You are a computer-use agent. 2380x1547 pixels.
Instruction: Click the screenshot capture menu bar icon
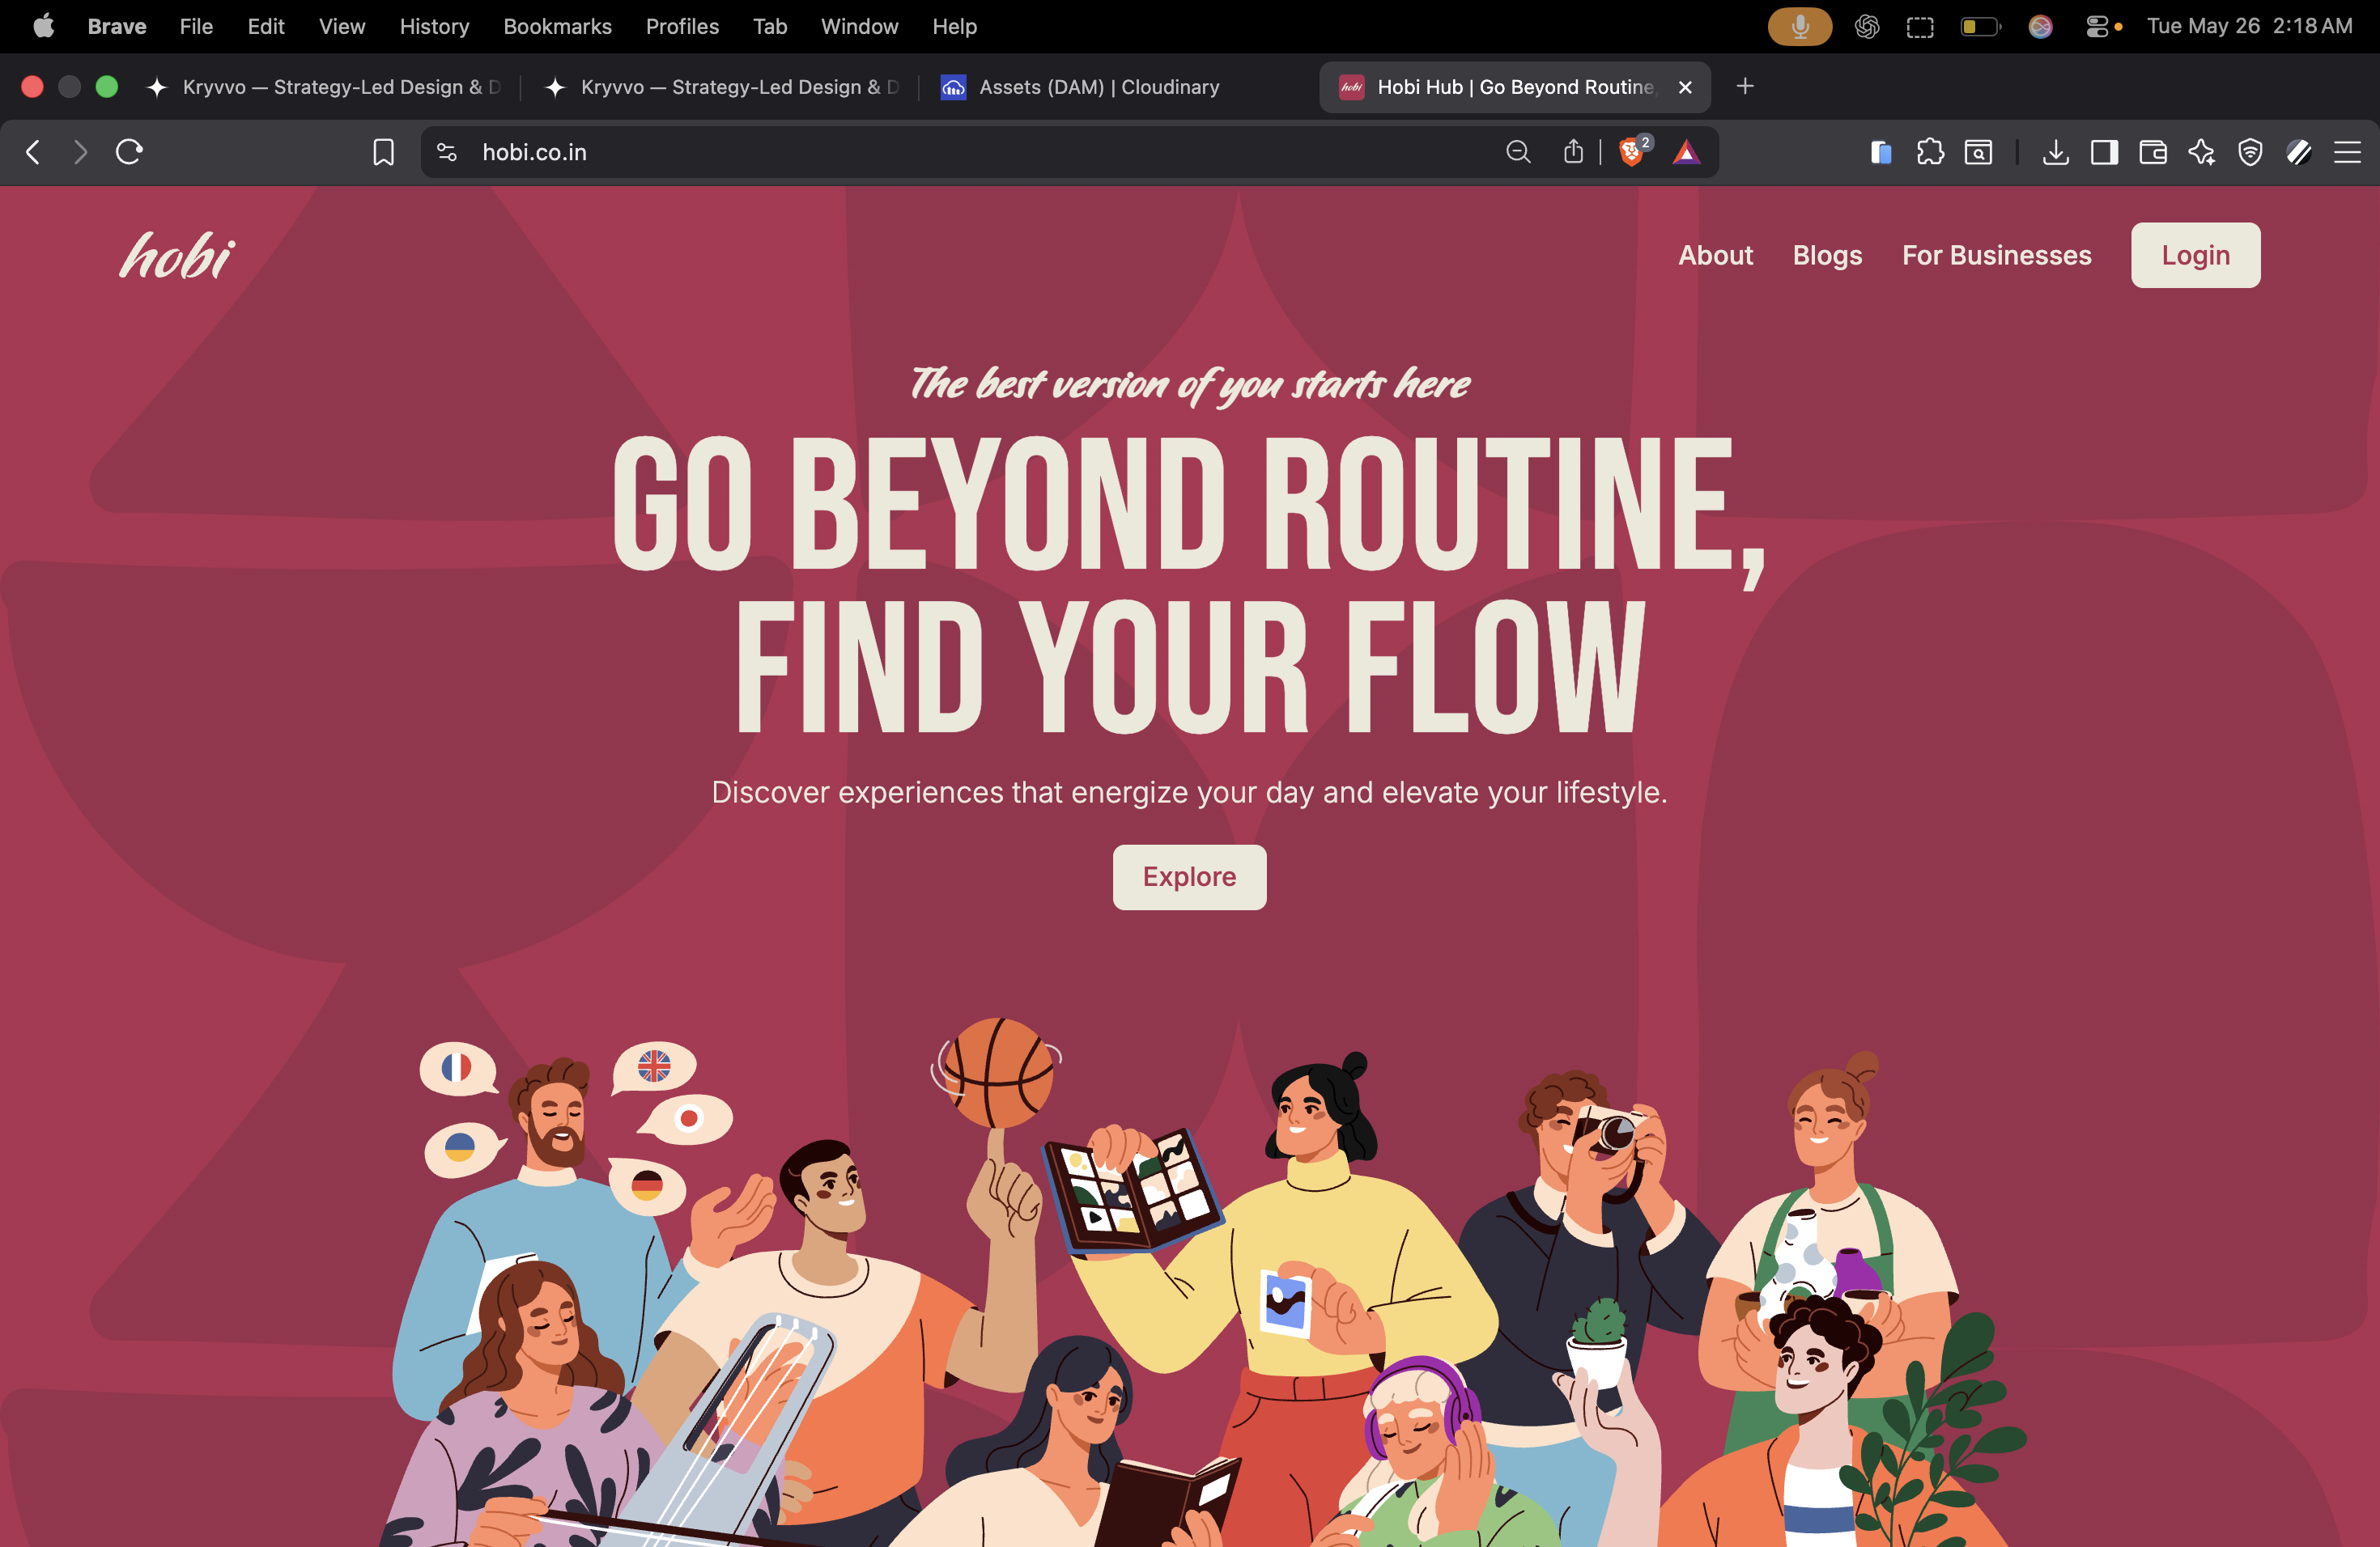click(x=1920, y=26)
